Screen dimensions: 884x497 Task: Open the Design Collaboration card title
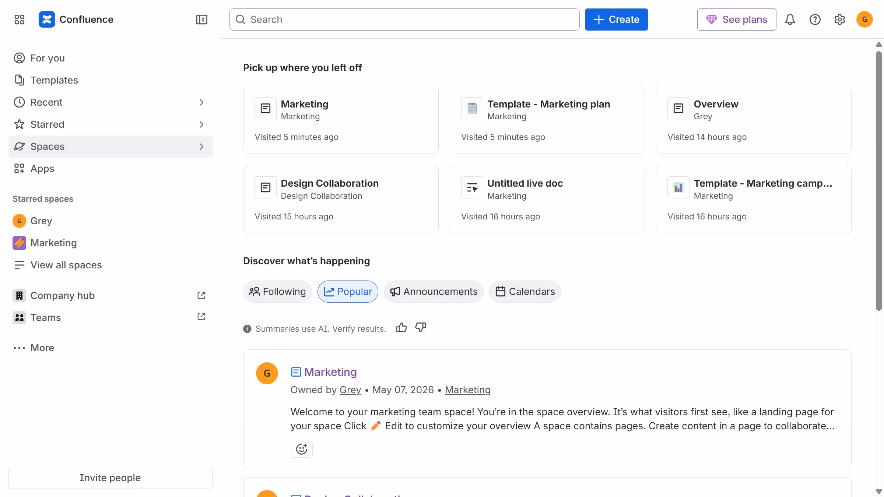pos(330,183)
